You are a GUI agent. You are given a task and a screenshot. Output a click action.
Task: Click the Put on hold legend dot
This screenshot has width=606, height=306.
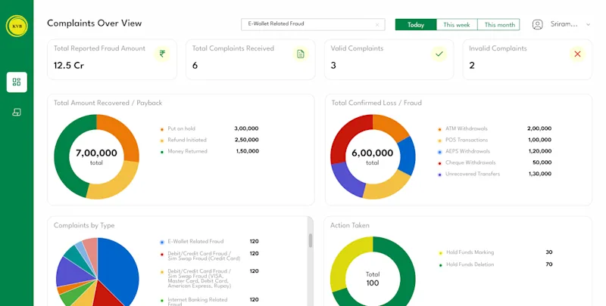(162, 129)
